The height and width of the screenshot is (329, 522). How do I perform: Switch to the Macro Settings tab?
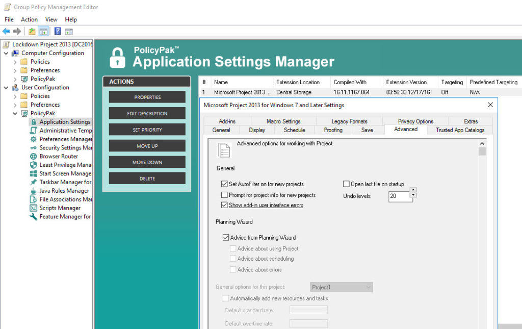(x=283, y=121)
